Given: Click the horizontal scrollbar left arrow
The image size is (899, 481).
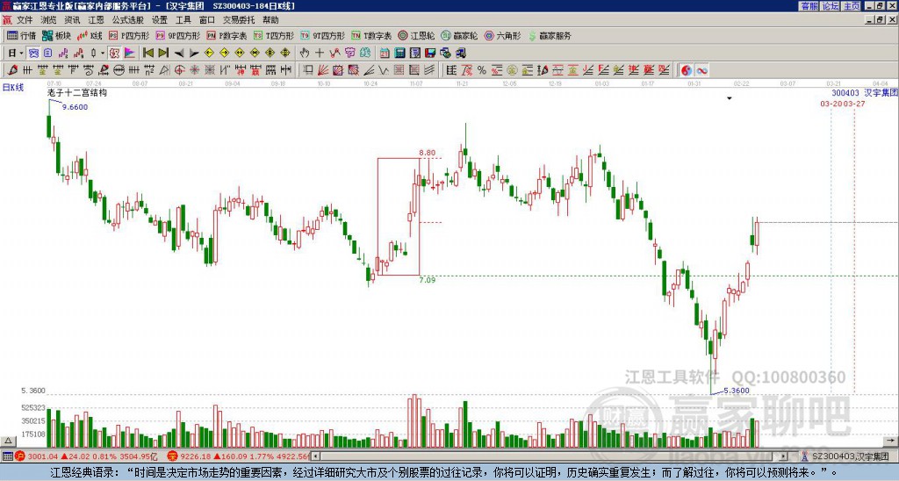Looking at the screenshot, I should point(314,456).
